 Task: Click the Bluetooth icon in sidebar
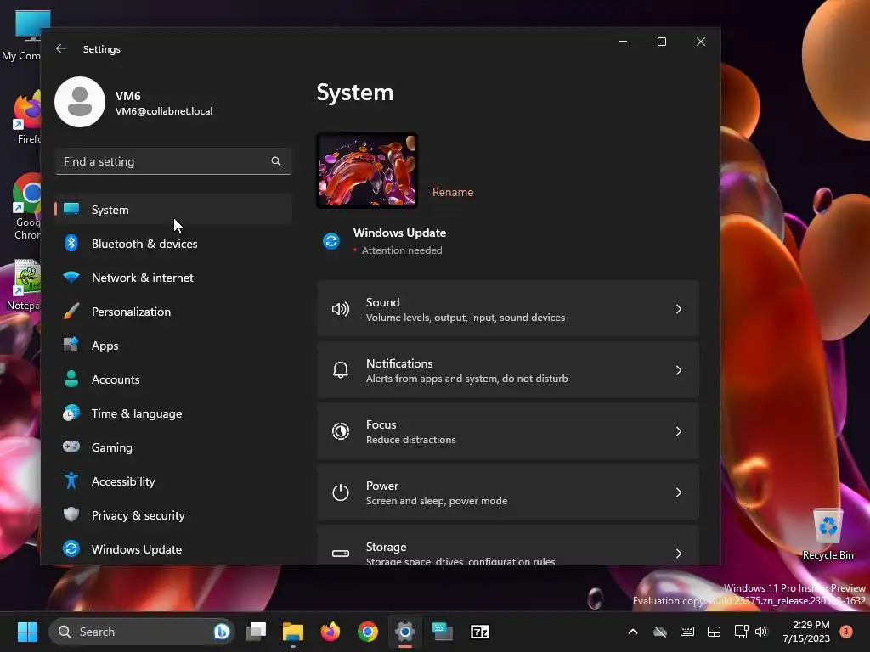[71, 243]
